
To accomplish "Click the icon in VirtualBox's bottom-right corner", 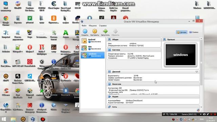I will (x=198, y=110).
